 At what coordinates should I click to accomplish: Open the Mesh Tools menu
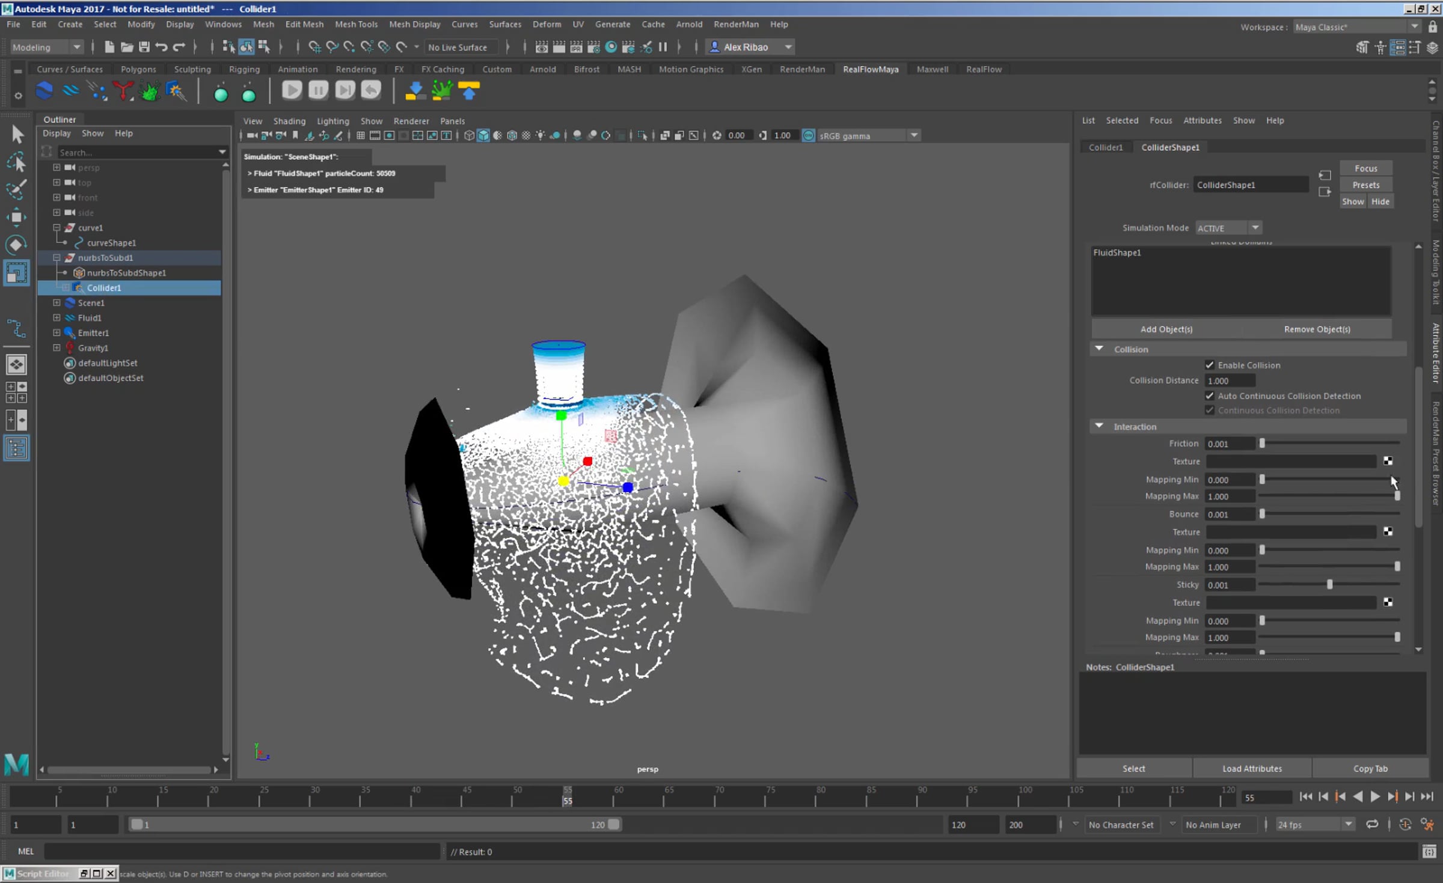point(356,24)
